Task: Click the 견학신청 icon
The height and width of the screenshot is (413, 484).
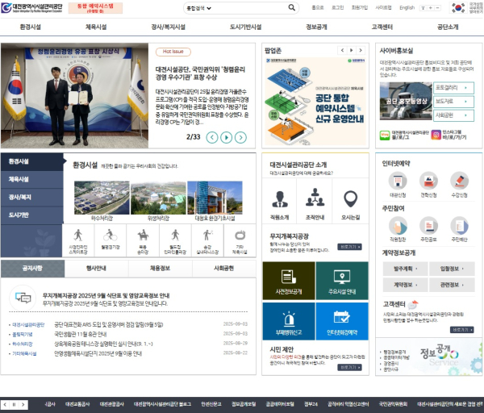Action: click(x=428, y=181)
